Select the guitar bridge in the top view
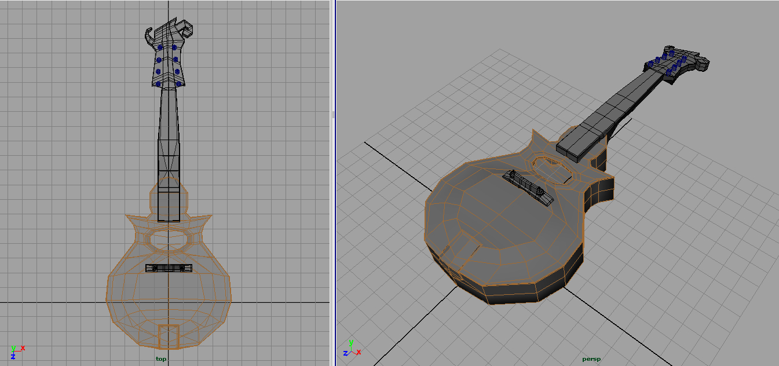Image resolution: width=779 pixels, height=366 pixels. pos(169,268)
